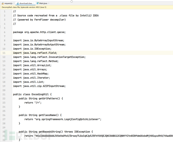Image resolution: width=173 pixels, height=142 pixels.
Task: Click line number 11 in the gutter
Action: tap(4, 53)
